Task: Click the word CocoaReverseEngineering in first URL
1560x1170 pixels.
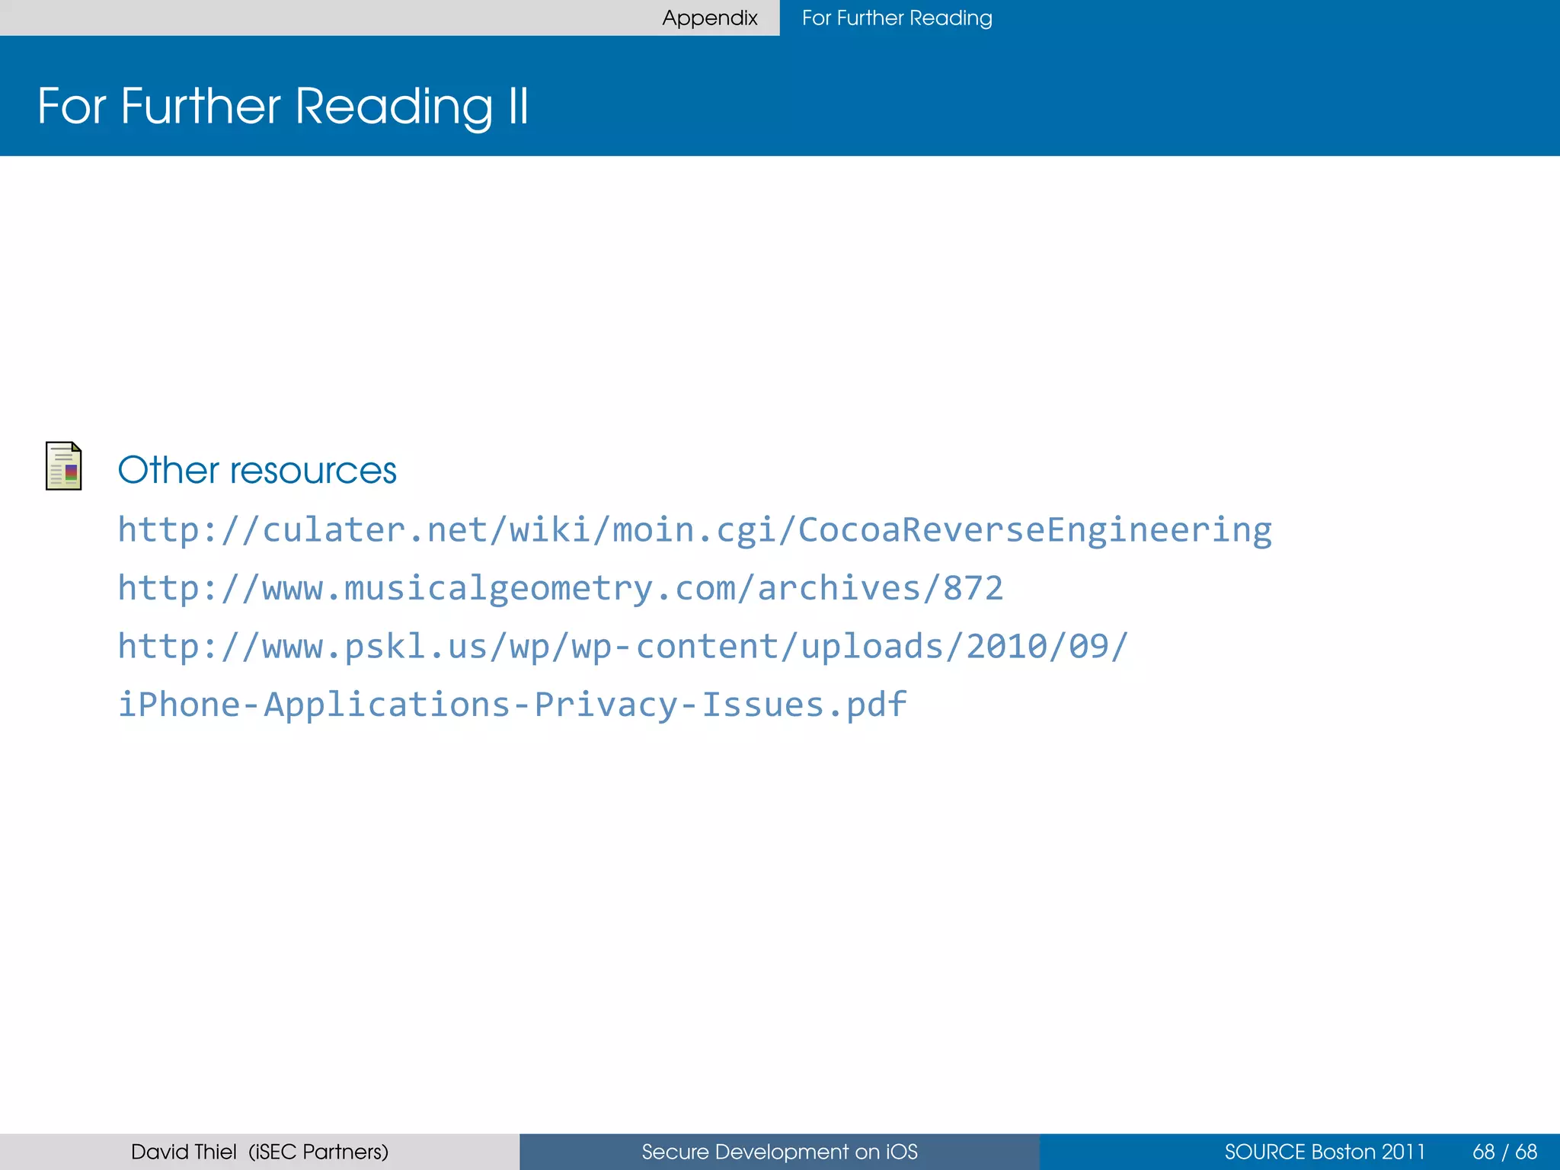Action: (x=1034, y=529)
